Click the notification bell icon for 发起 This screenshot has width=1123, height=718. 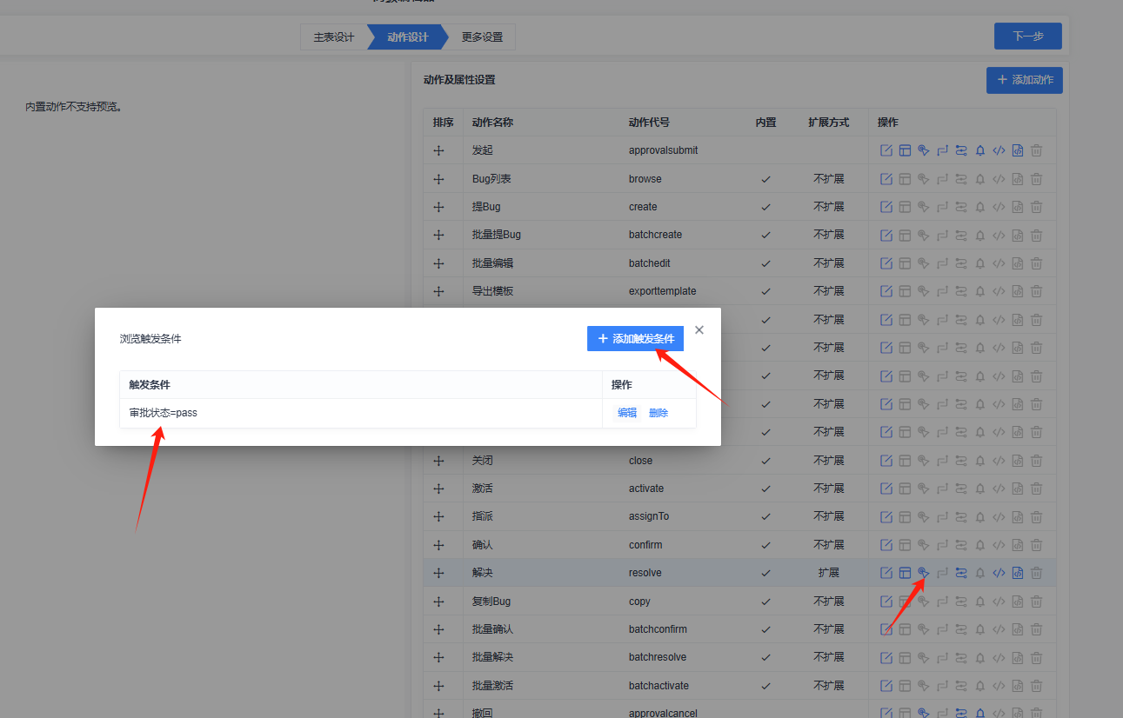coord(980,150)
